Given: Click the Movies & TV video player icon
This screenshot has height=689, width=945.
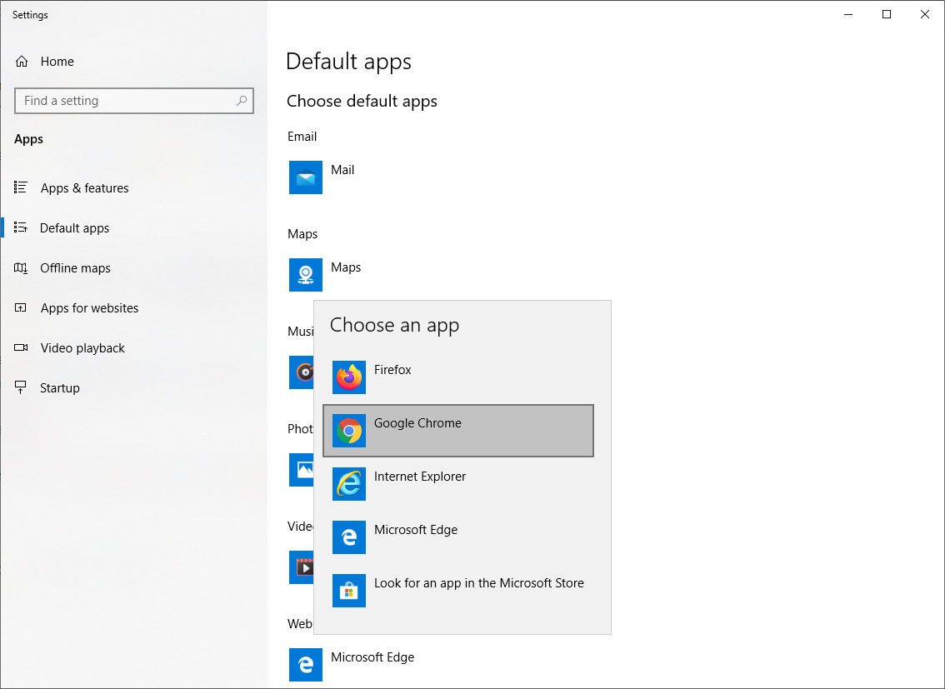Looking at the screenshot, I should coord(302,567).
